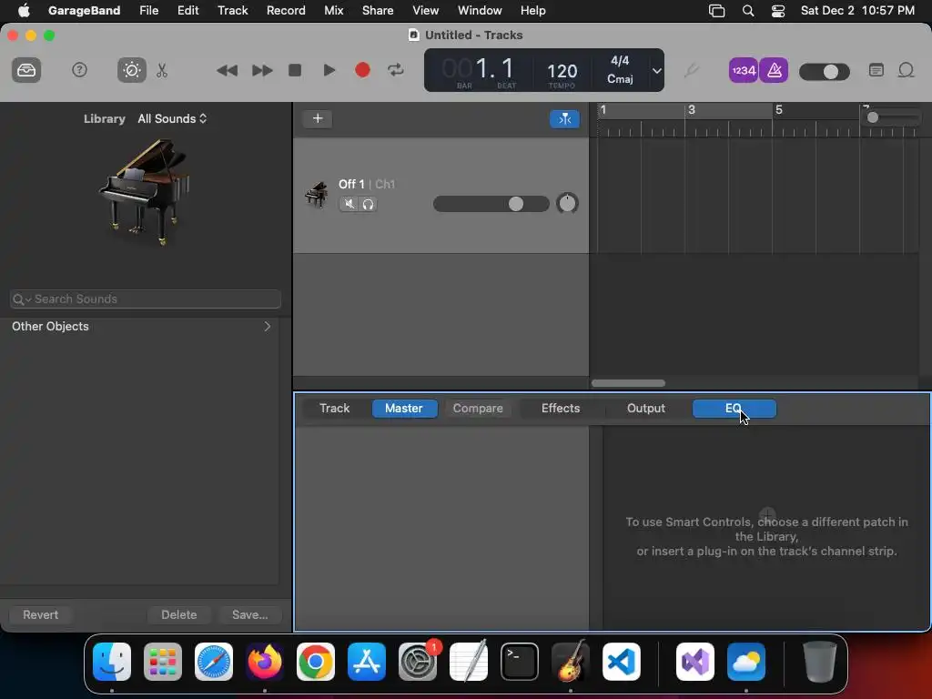Select the Effects tab

[x=561, y=409]
